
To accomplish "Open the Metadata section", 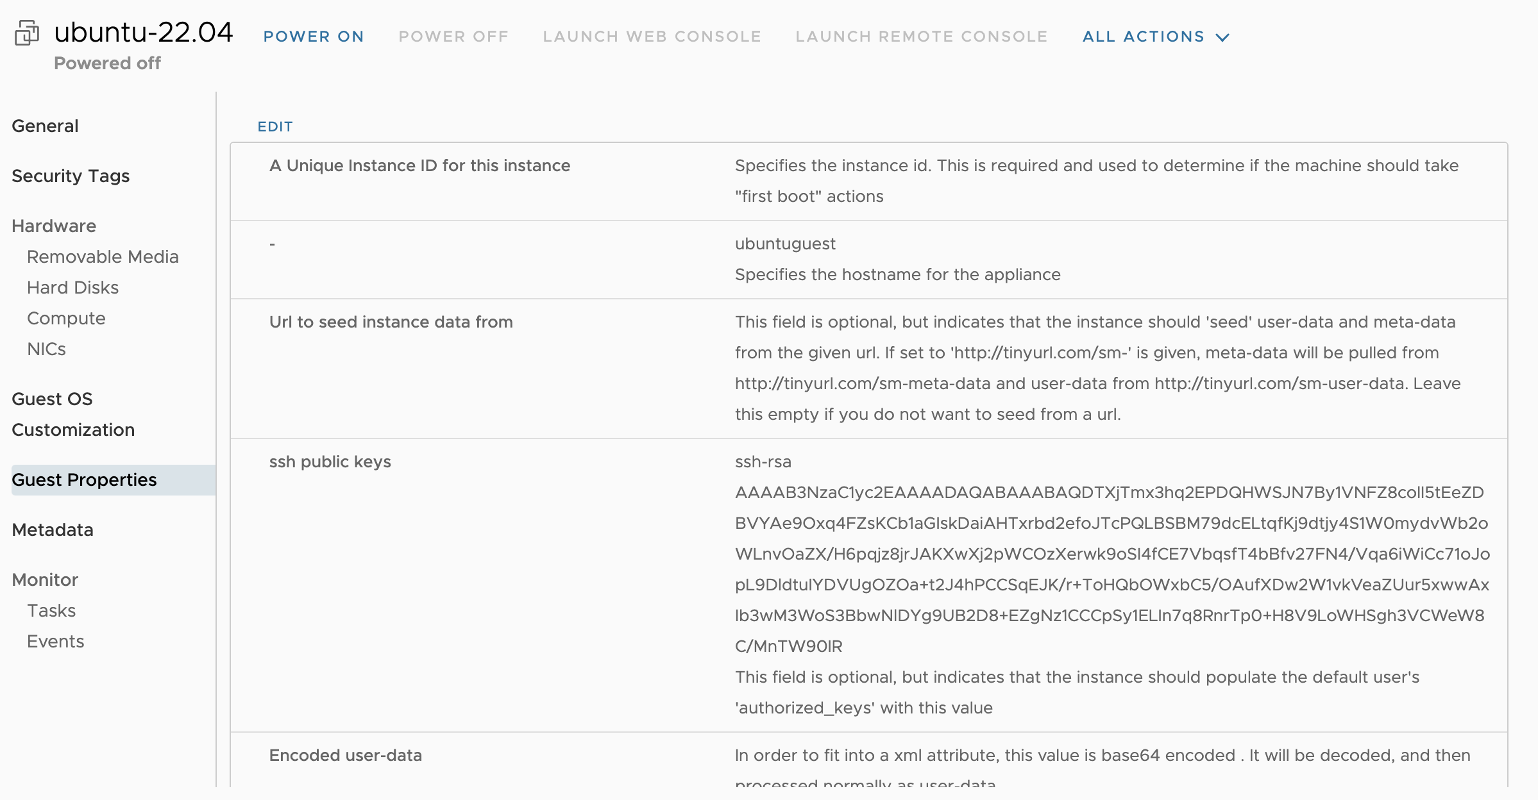I will coord(53,529).
